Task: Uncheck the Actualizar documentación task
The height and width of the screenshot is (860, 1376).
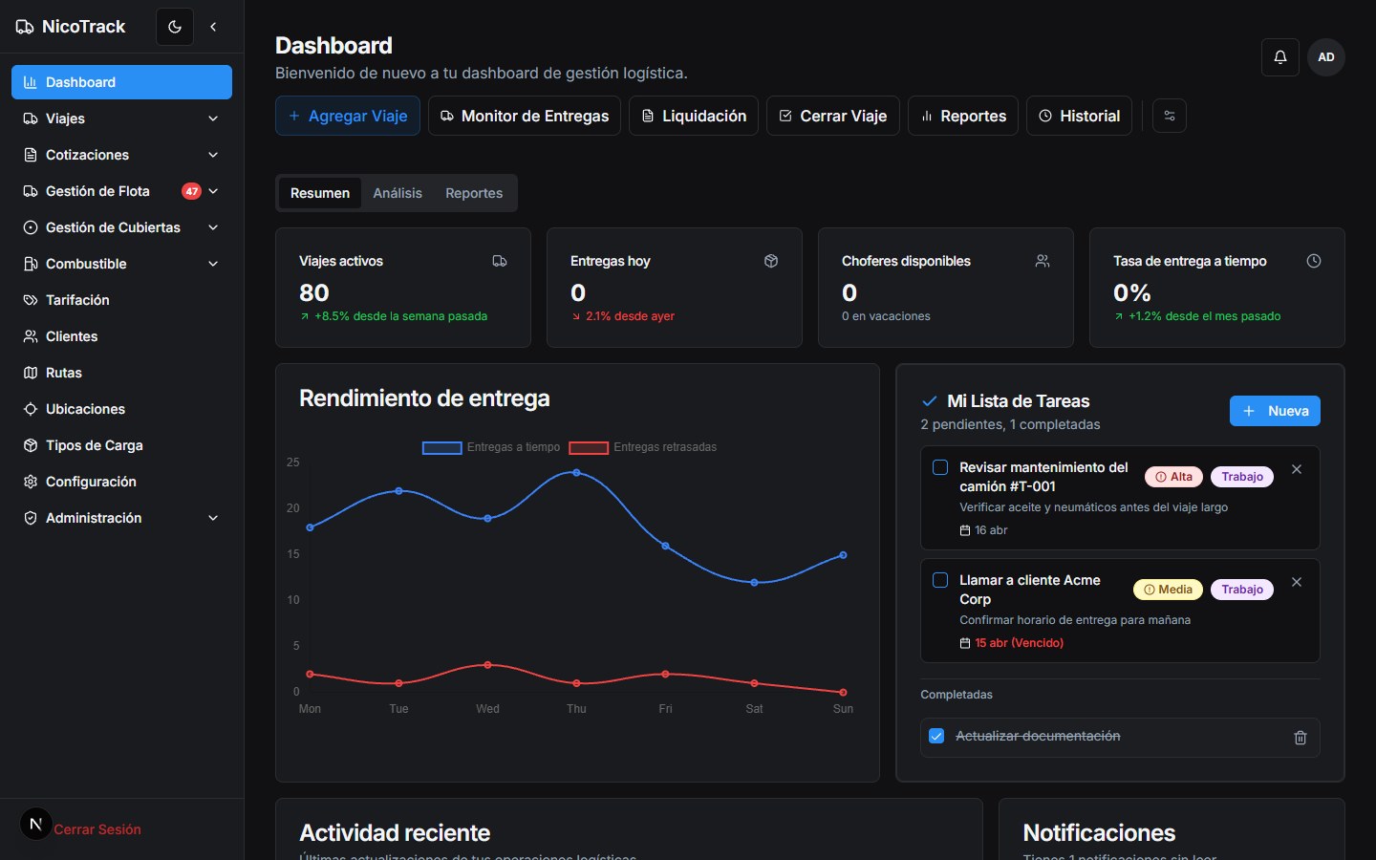Action: (936, 736)
